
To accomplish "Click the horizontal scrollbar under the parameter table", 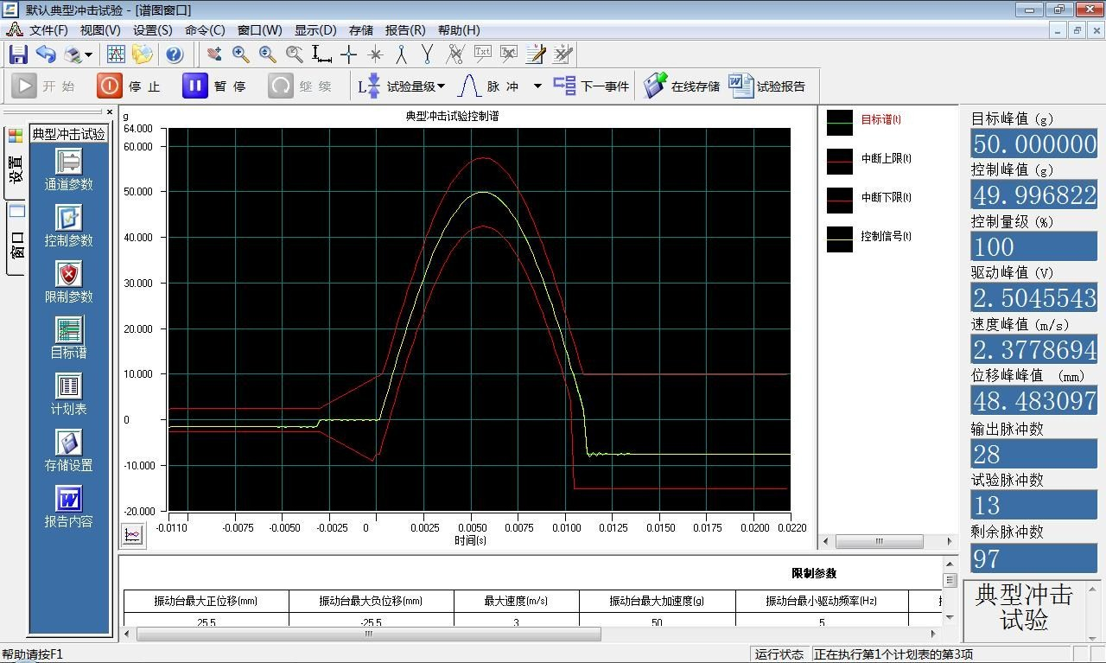I will coord(368,634).
